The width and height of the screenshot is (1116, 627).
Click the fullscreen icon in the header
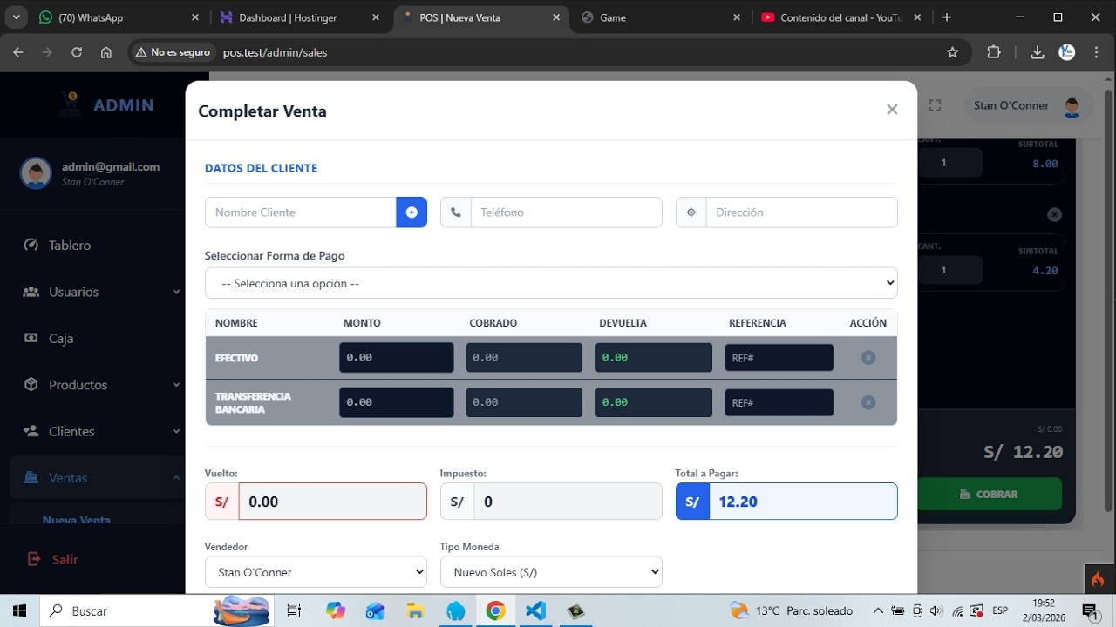coord(935,105)
